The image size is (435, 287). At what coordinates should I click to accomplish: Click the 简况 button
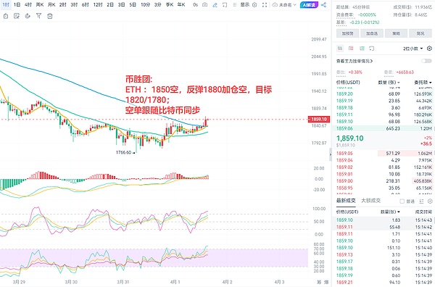(x=420, y=33)
